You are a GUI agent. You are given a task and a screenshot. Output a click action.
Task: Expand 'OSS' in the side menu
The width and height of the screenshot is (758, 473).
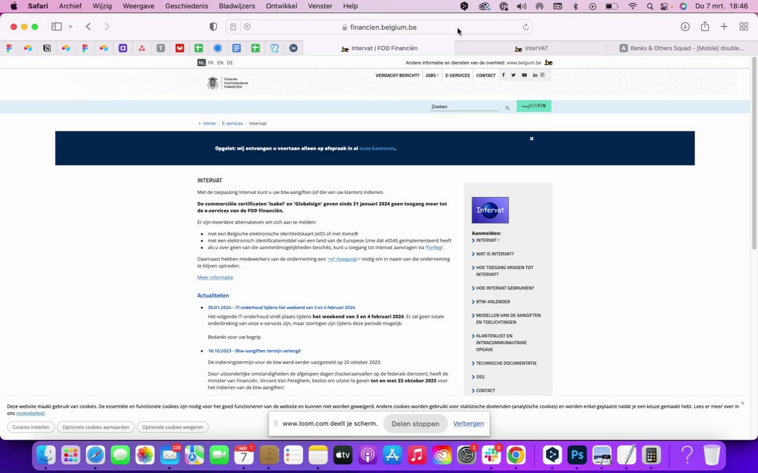pyautogui.click(x=480, y=377)
